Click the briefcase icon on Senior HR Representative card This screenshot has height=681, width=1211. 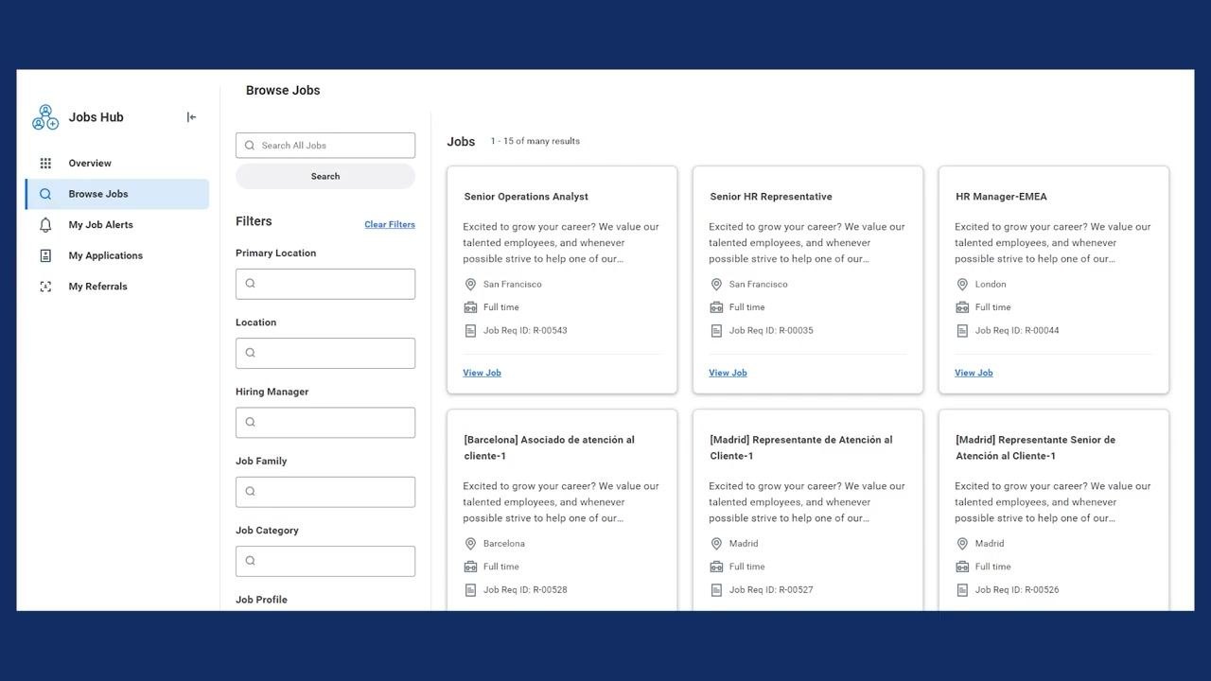(716, 307)
